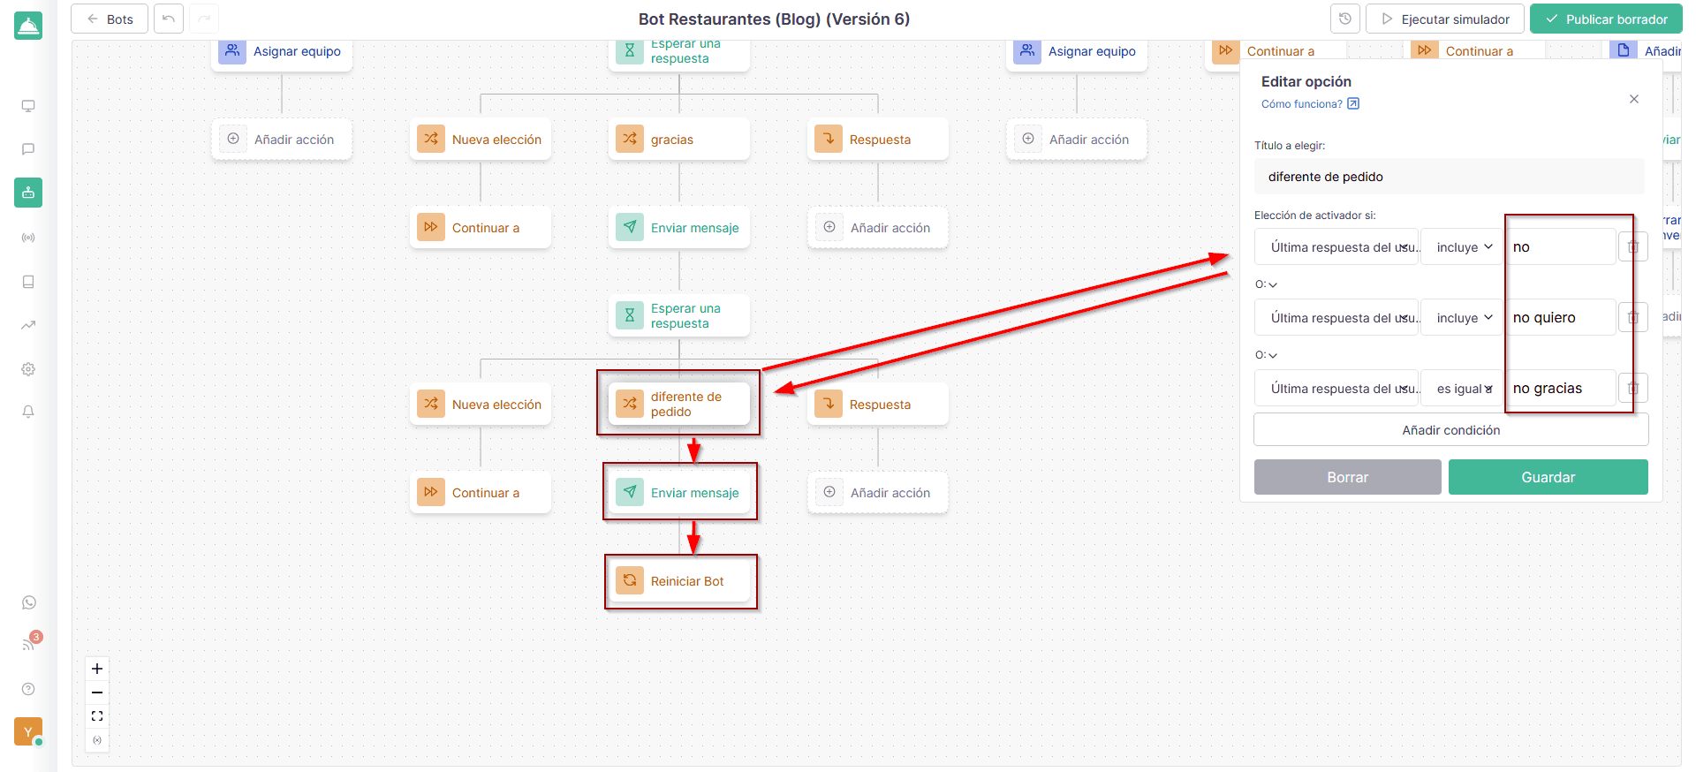Select the upper Respuesta node

[878, 140]
